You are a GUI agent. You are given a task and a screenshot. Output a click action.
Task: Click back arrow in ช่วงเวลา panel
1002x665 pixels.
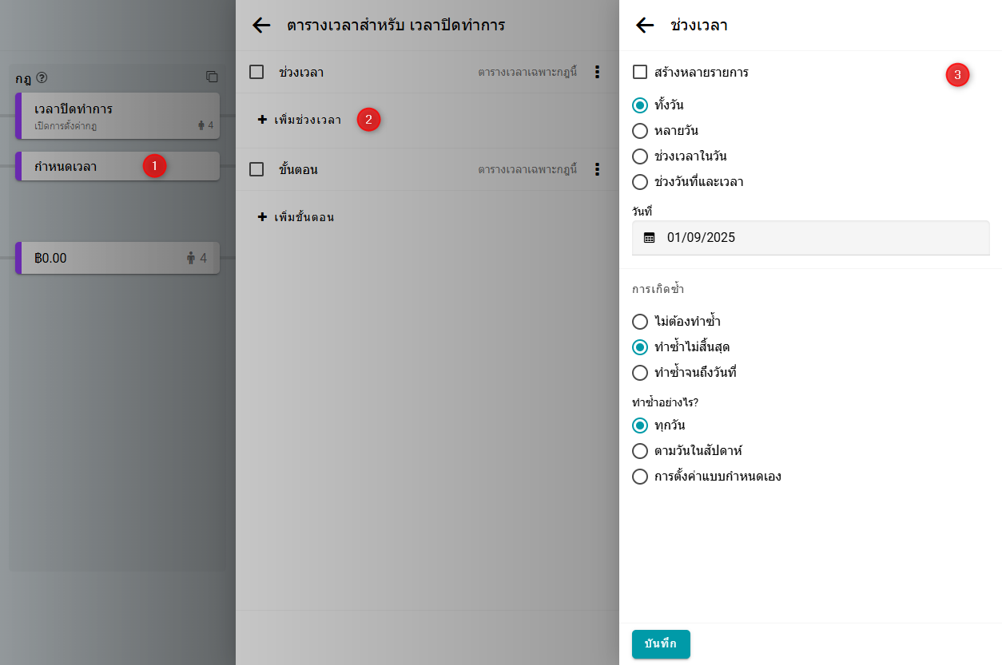(x=645, y=26)
